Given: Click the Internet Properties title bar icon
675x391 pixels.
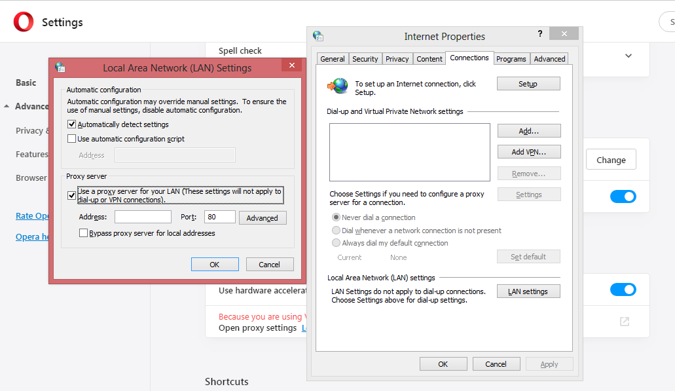Looking at the screenshot, I should [x=318, y=34].
